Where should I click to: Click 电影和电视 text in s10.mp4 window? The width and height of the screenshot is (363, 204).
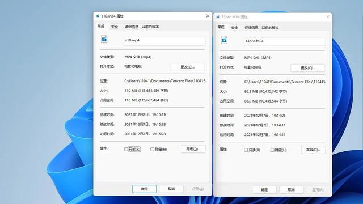pos(133,67)
